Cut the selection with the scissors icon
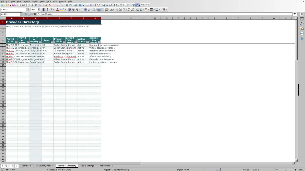This screenshot has width=305, height=171. pyautogui.click(x=32, y=5)
